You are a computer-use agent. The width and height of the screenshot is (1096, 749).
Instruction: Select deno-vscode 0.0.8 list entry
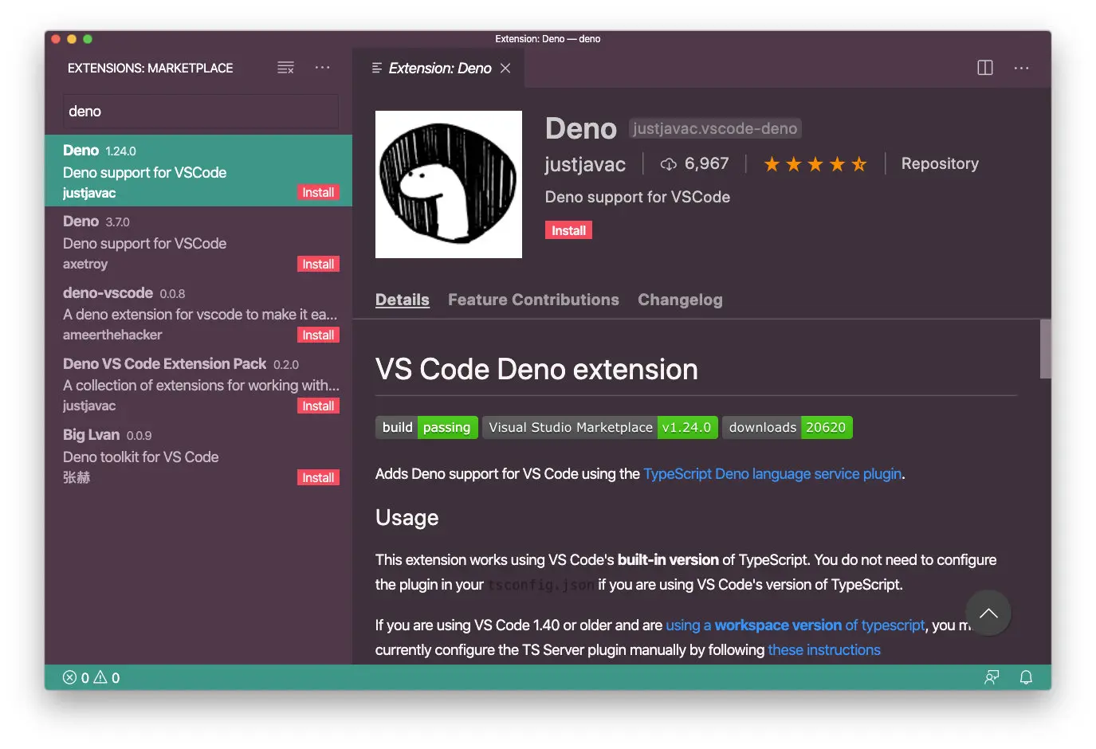198,313
